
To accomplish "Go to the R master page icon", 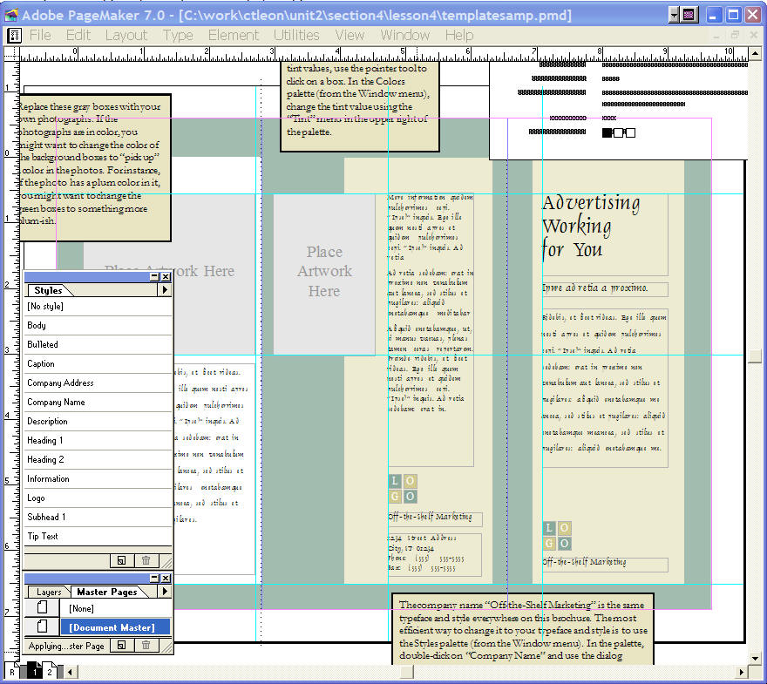I will pos(12,672).
